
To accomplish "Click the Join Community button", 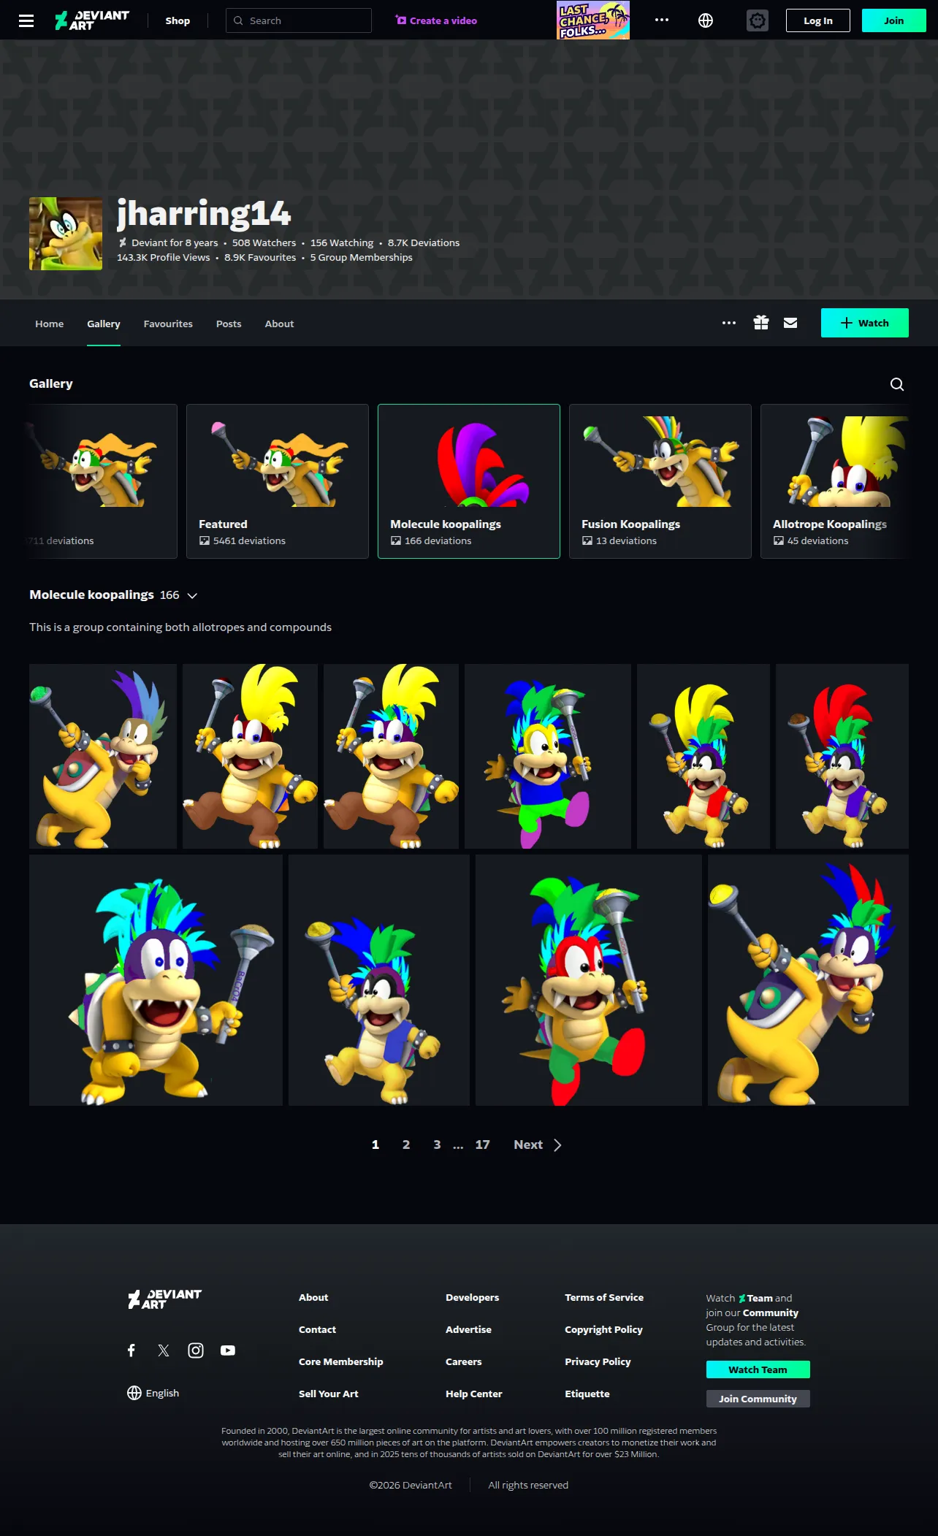I will pos(758,1399).
